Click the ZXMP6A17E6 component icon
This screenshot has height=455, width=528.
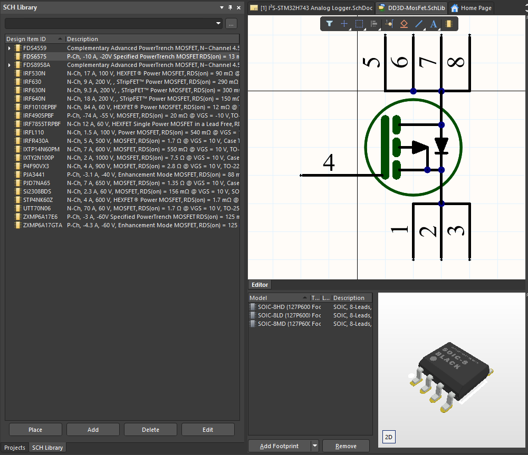[18, 217]
